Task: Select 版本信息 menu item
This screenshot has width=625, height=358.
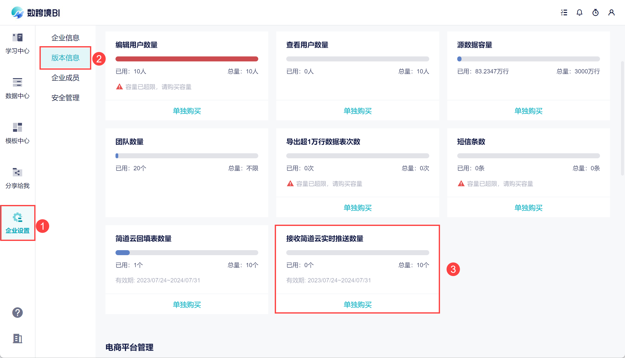Action: click(x=65, y=58)
